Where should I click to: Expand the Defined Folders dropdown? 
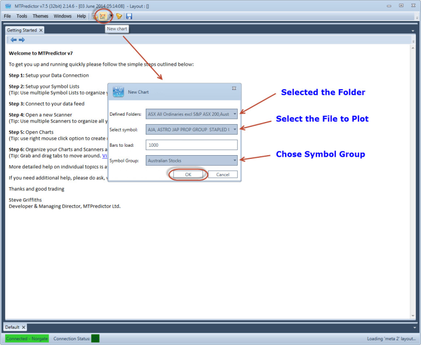pos(235,114)
